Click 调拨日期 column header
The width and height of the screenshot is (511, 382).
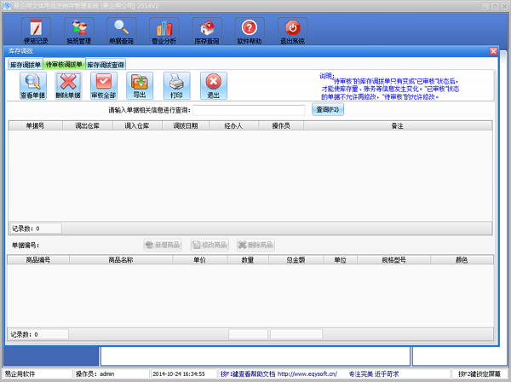point(186,125)
